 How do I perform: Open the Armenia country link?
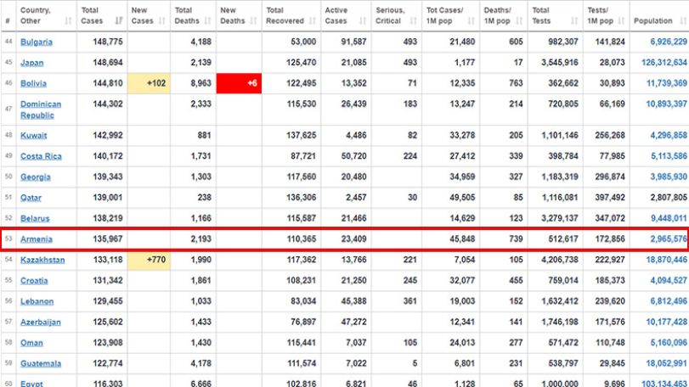[x=37, y=239]
